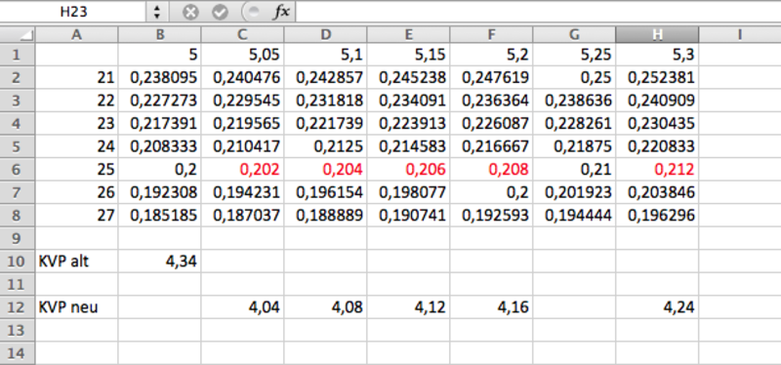Select red cell 0,212 in column H
Image resolution: width=781 pixels, height=365 pixels.
657,169
